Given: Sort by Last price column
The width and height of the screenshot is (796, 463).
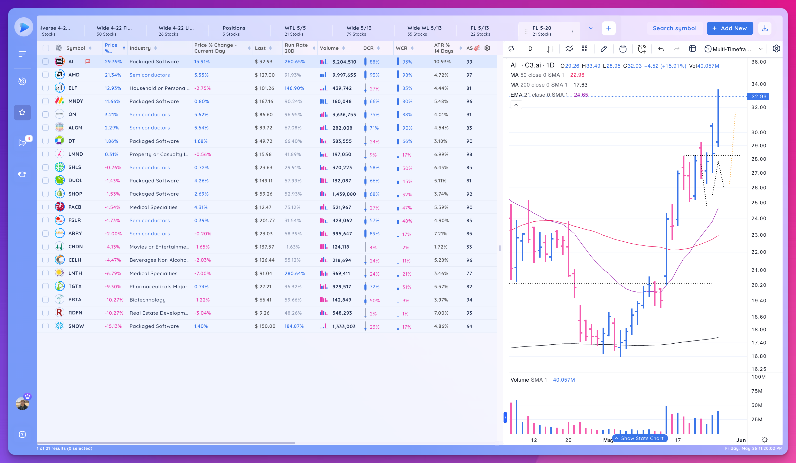Looking at the screenshot, I should click(270, 48).
